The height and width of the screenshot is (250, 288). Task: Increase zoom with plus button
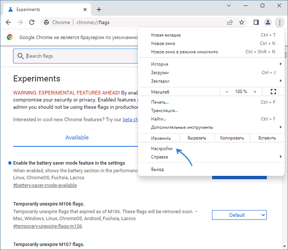255,91
